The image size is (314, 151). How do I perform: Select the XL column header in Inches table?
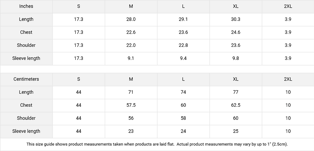click(x=235, y=6)
